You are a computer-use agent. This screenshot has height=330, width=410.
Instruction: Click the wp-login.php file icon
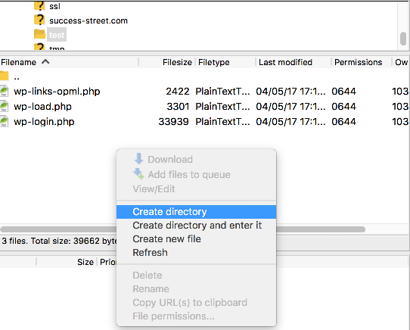[x=4, y=121]
